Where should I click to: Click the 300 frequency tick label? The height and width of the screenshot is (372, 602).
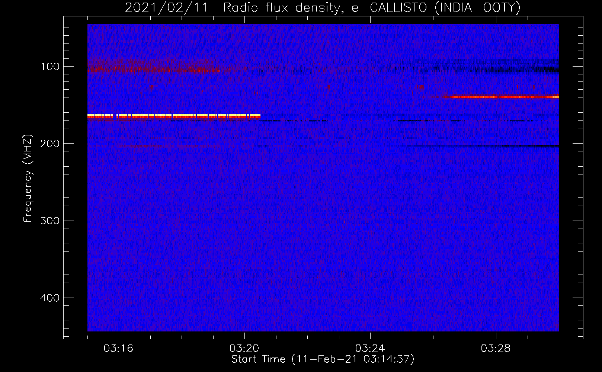[50, 221]
